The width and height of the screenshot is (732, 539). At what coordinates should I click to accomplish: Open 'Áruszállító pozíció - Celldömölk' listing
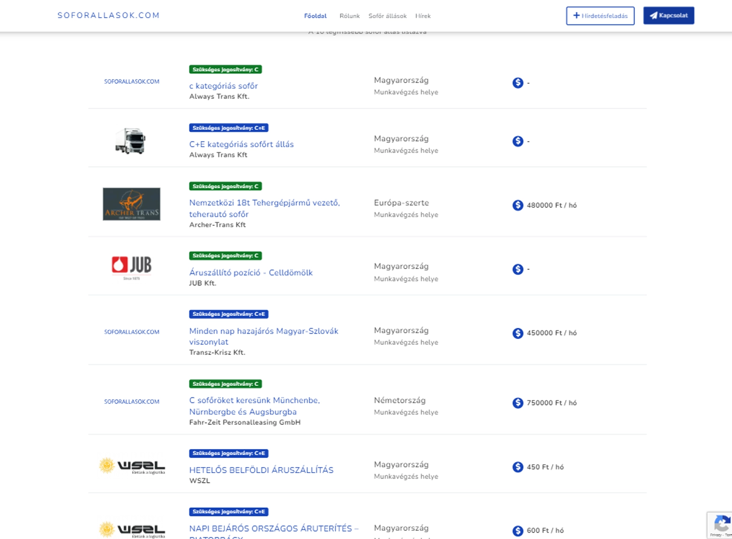[251, 272]
